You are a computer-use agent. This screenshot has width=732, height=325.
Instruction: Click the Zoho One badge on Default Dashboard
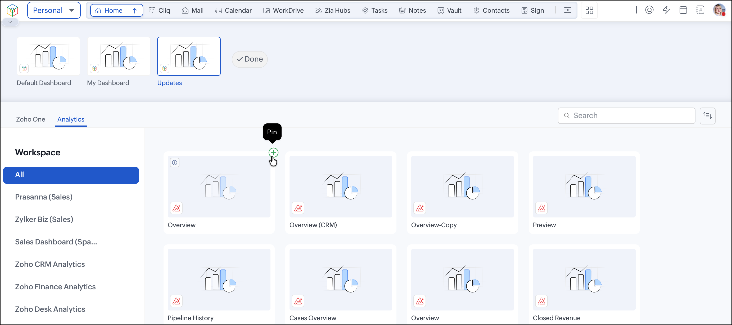coord(24,68)
